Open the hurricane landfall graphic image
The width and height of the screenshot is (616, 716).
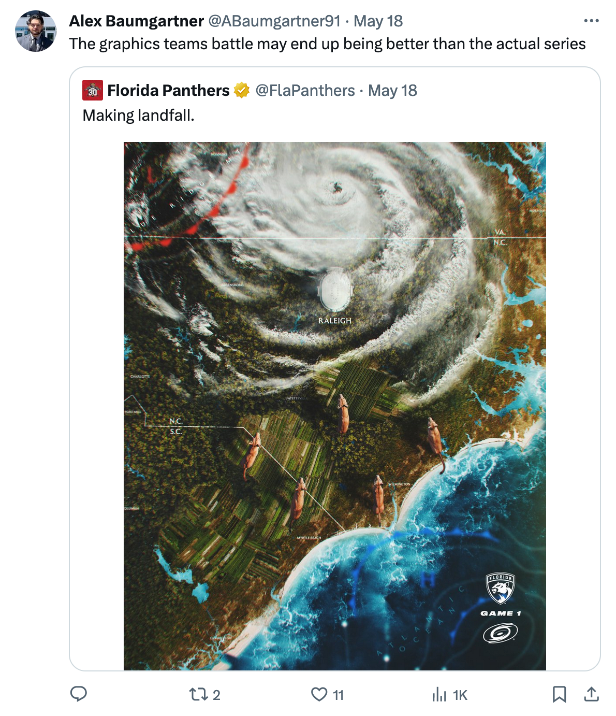point(334,406)
